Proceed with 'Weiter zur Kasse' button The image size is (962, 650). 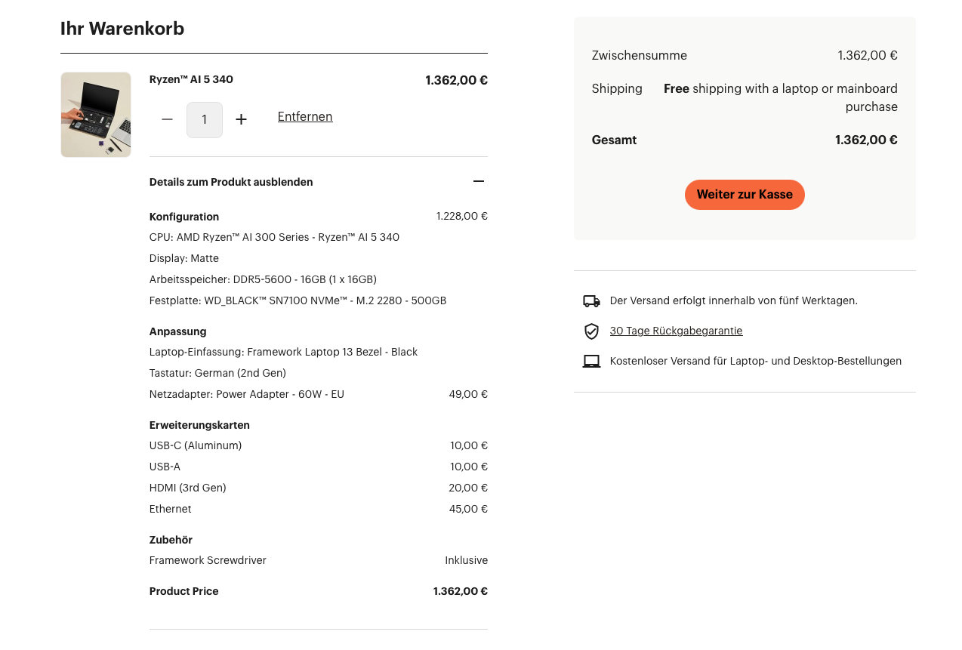click(x=745, y=195)
